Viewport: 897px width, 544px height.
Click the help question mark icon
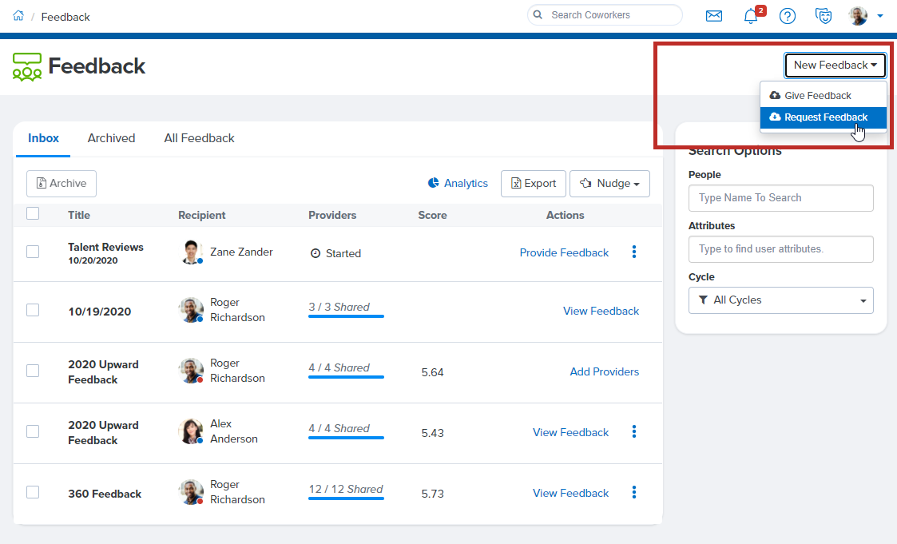point(788,16)
